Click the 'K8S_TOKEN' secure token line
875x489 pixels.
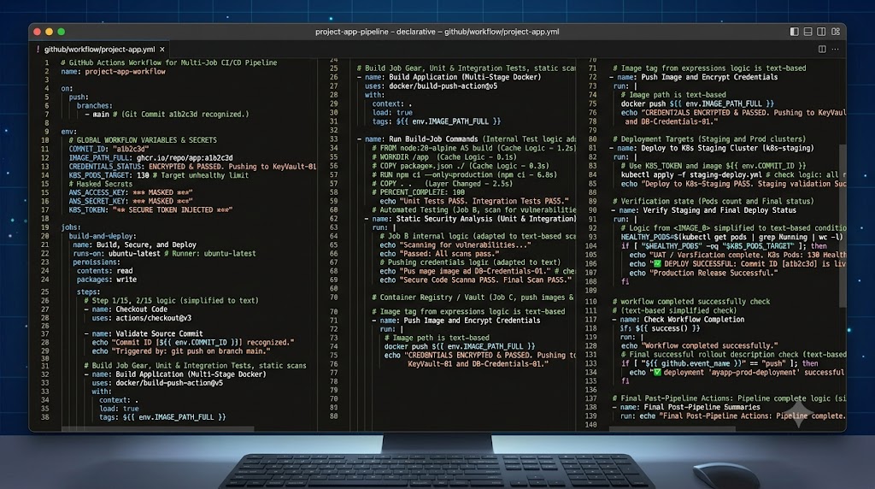point(150,210)
